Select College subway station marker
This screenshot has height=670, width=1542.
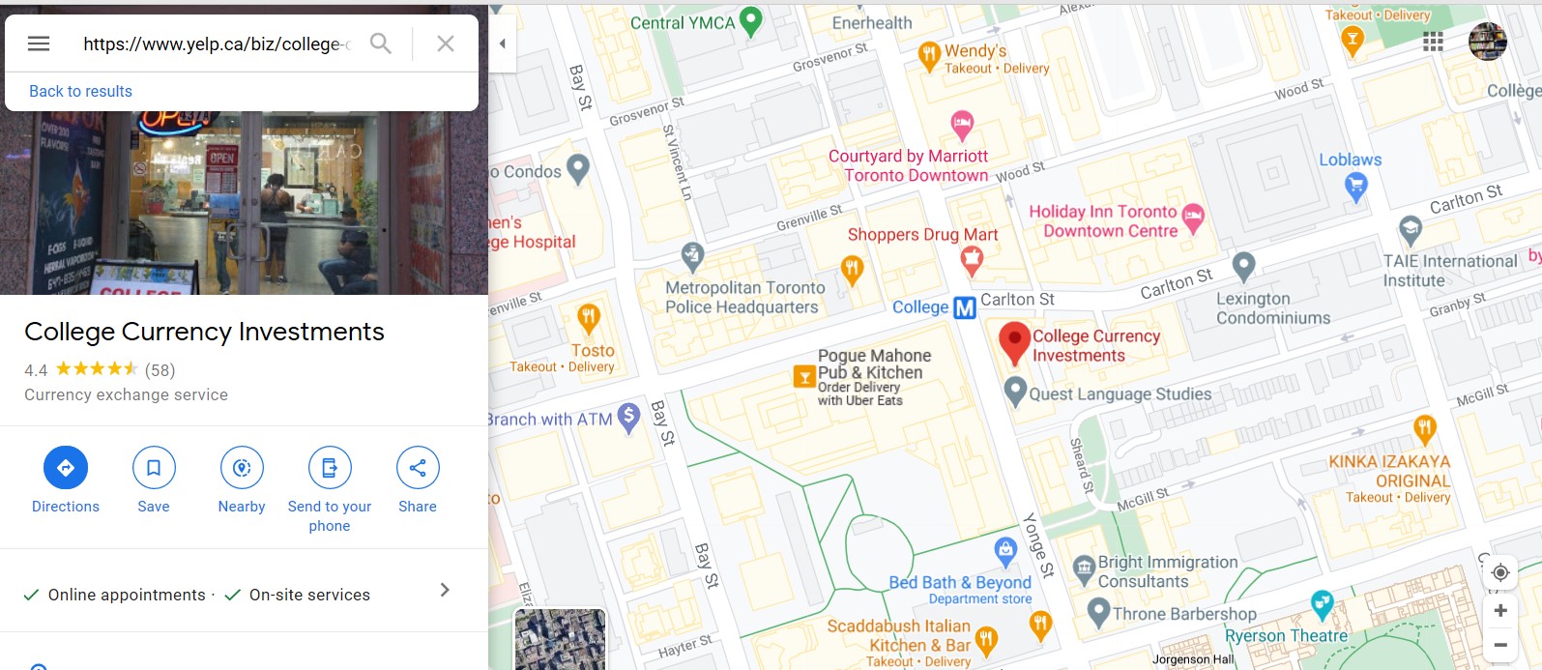[964, 307]
